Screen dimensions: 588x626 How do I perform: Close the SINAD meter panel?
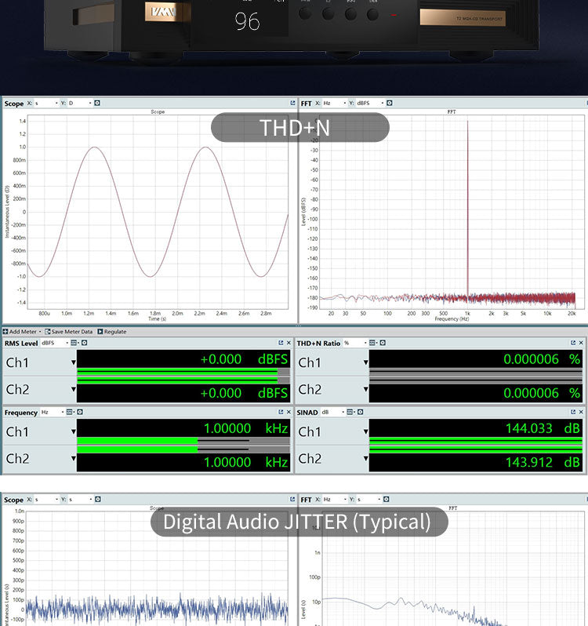581,412
